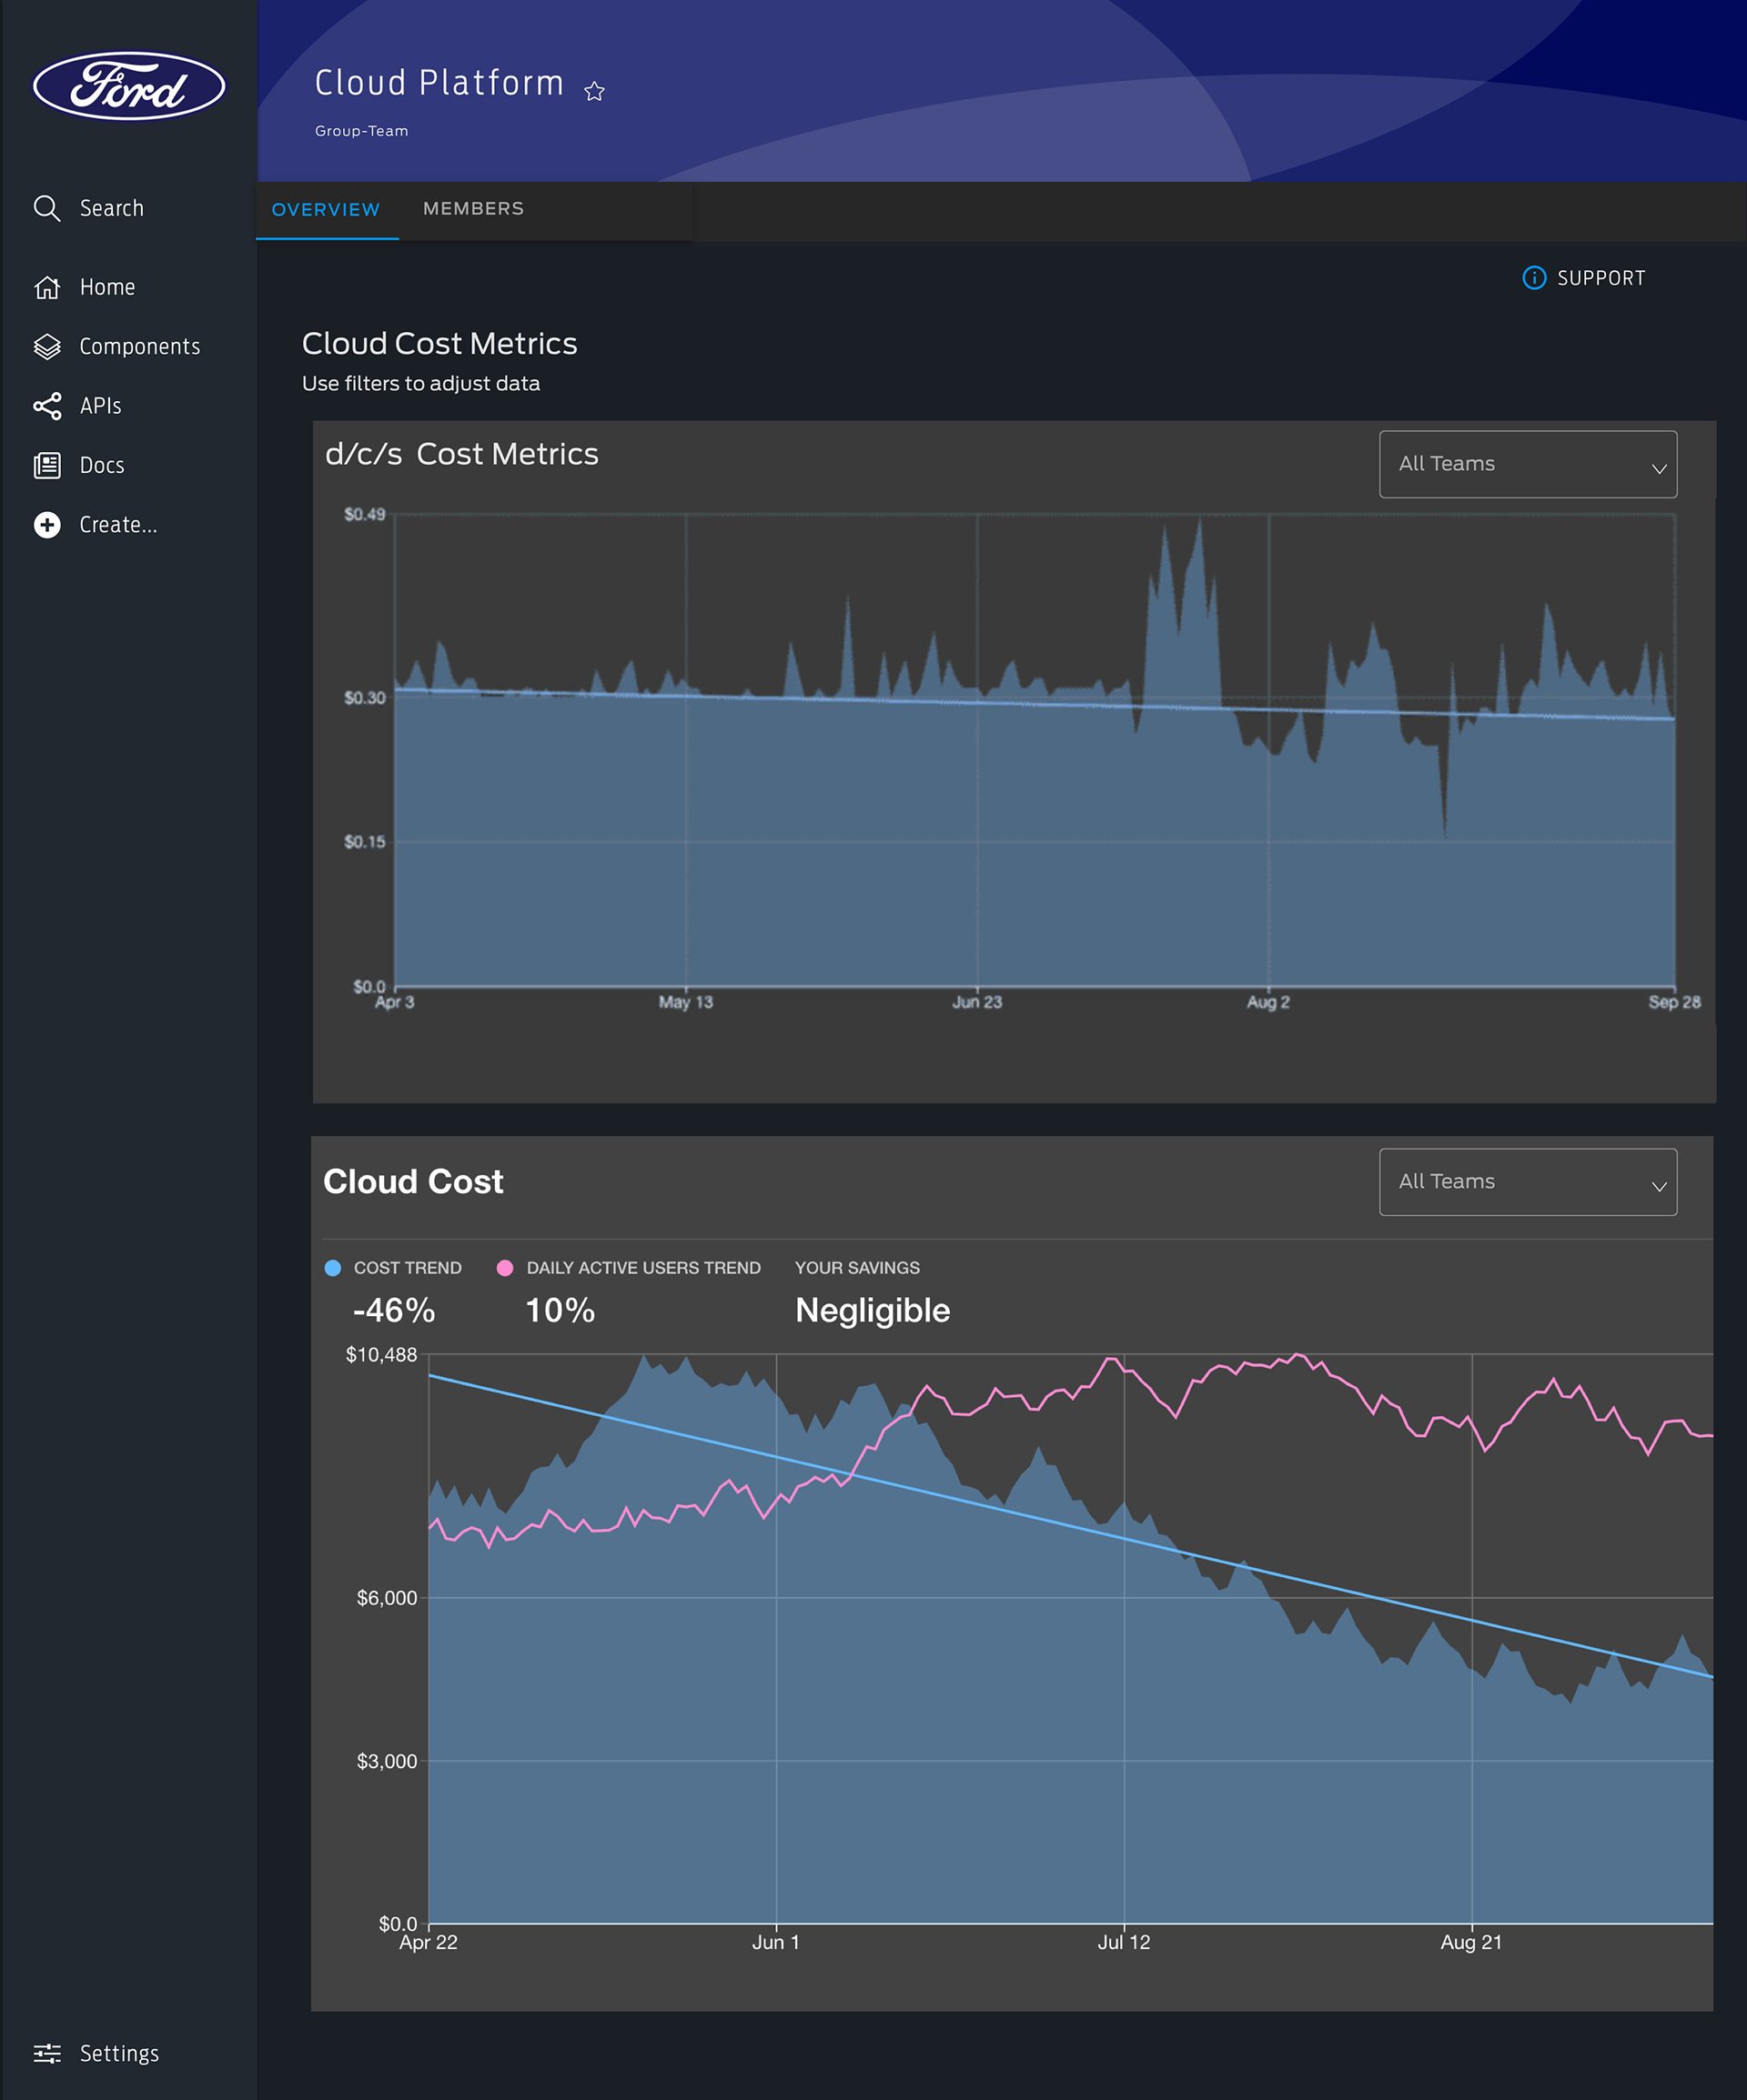Click the Jun 1 date label

pyautogui.click(x=775, y=1942)
